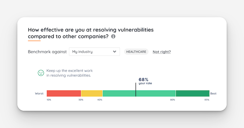
Task: Open the My industry dropdown
Action: click(94, 52)
